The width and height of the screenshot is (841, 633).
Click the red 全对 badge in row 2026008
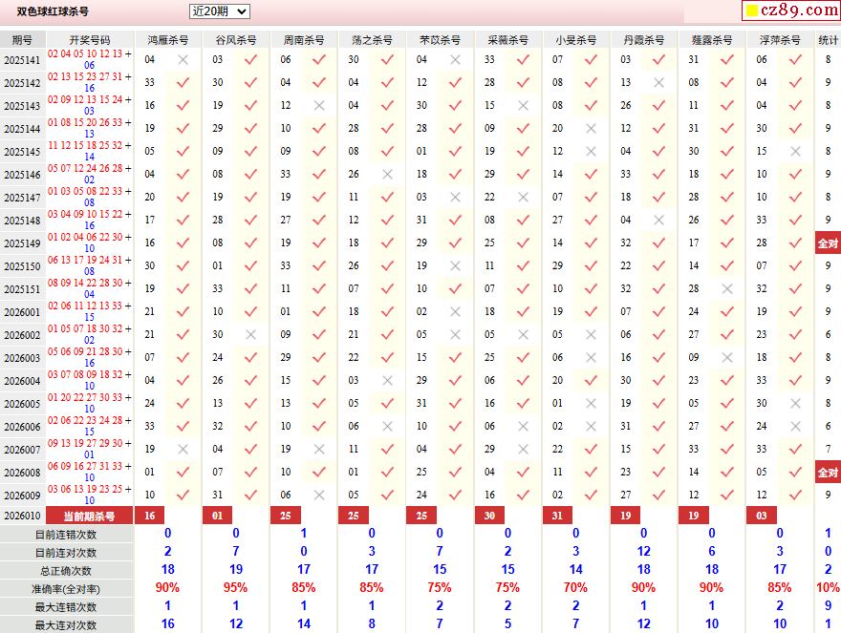[x=828, y=472]
